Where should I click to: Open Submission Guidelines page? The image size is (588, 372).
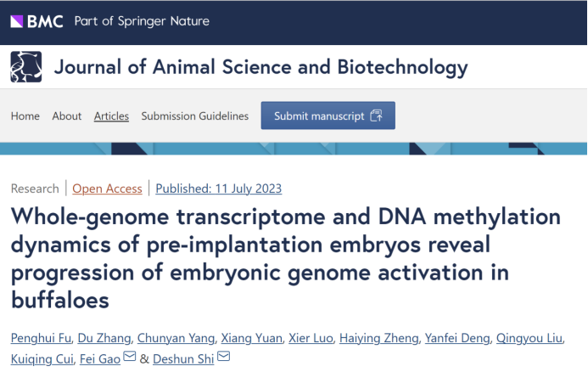195,116
